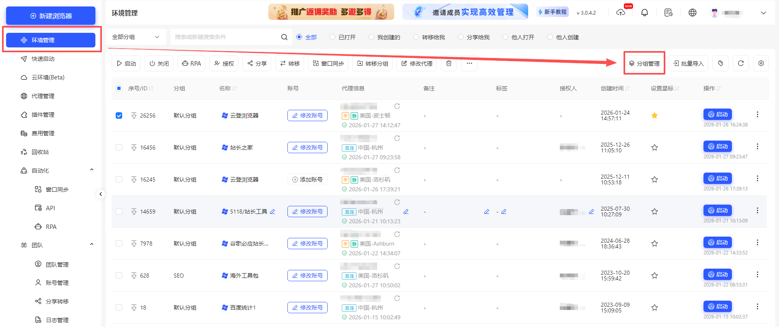Image resolution: width=779 pixels, height=327 pixels.
Task: Unstar the environment 26256 row
Action: pyautogui.click(x=654, y=115)
